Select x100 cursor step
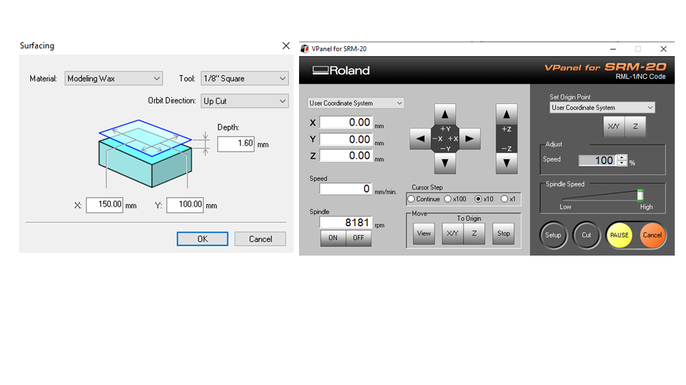Screen dimensions: 686x385 (x=456, y=199)
